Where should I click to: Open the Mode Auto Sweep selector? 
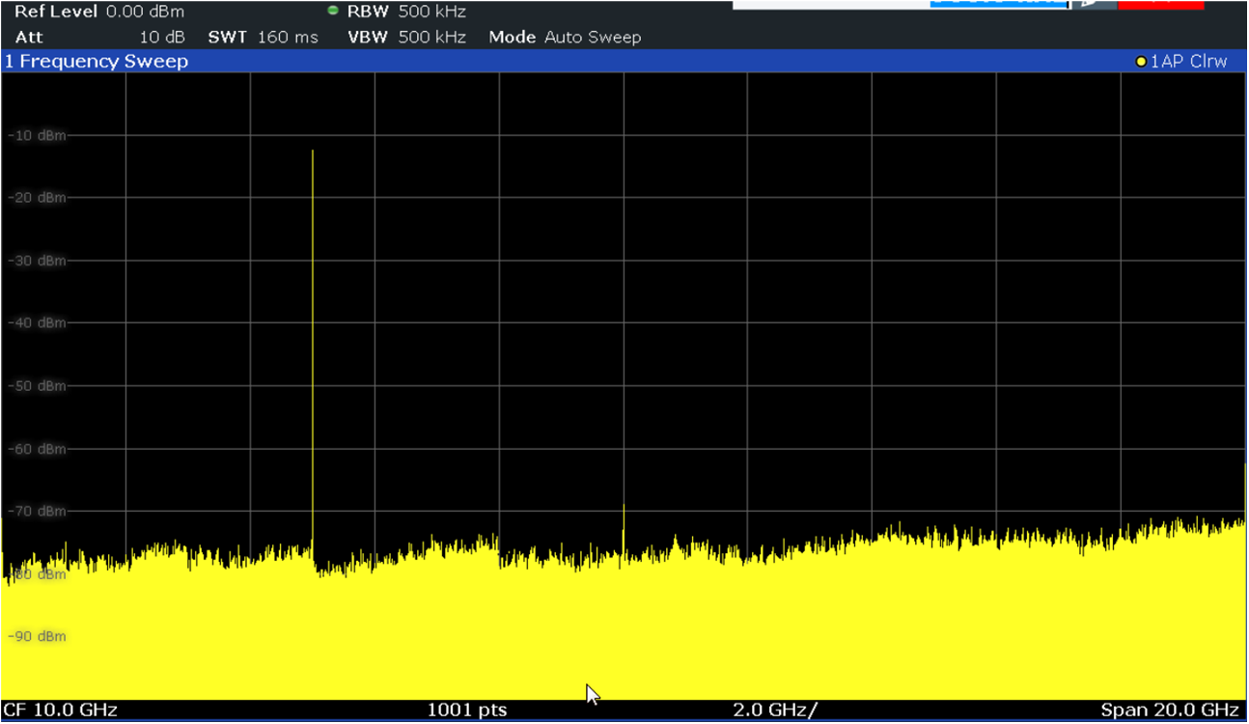point(567,37)
